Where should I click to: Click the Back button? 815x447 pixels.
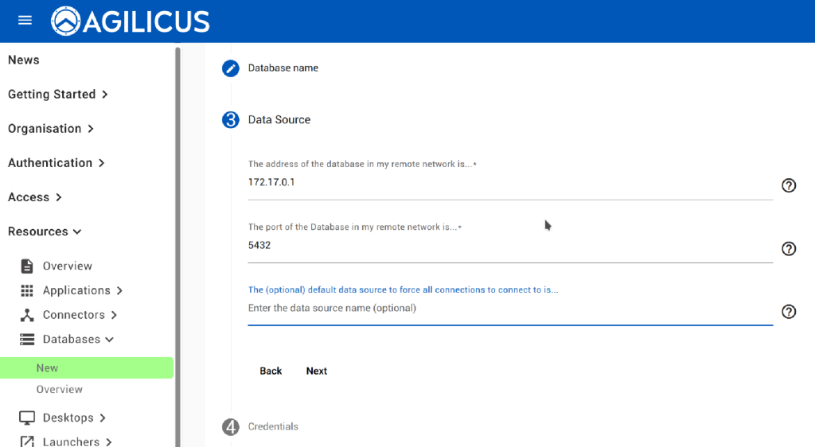271,371
